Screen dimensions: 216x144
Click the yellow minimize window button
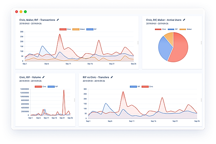pos(21,12)
